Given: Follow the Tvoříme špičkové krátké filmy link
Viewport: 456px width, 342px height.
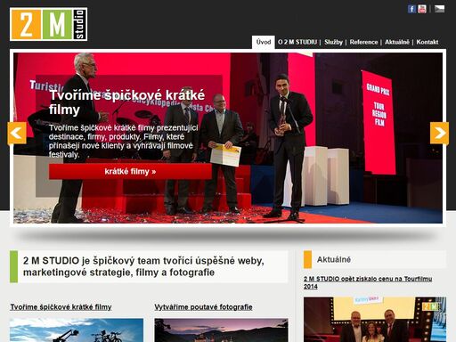Looking at the screenshot, I should pos(61,307).
